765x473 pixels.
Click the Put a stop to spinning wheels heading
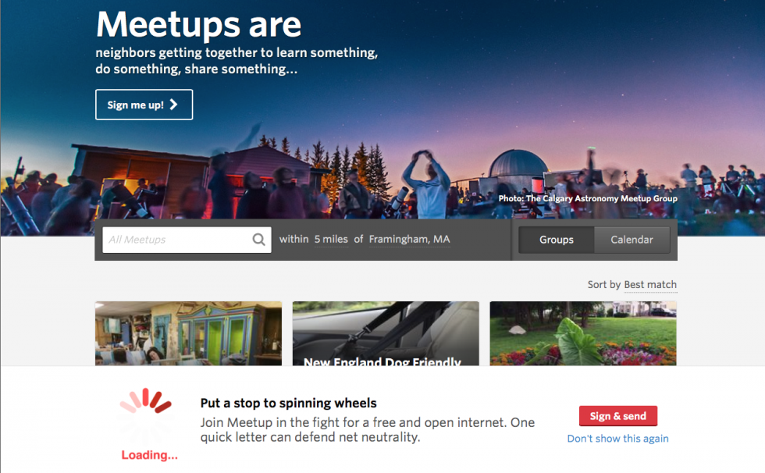[x=288, y=404]
